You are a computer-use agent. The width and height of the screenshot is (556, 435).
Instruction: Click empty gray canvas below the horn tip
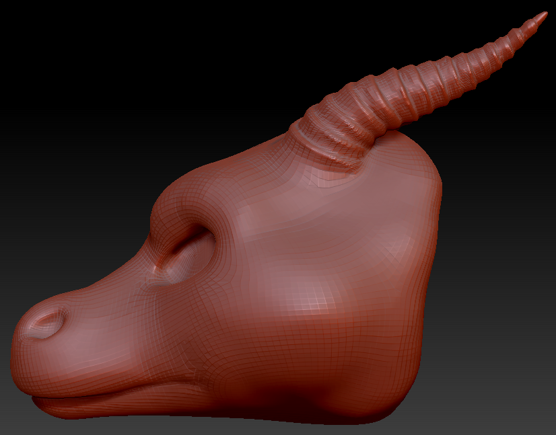click(x=512, y=134)
